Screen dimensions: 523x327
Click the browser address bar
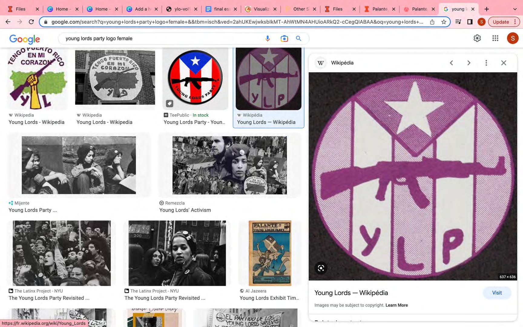[237, 22]
